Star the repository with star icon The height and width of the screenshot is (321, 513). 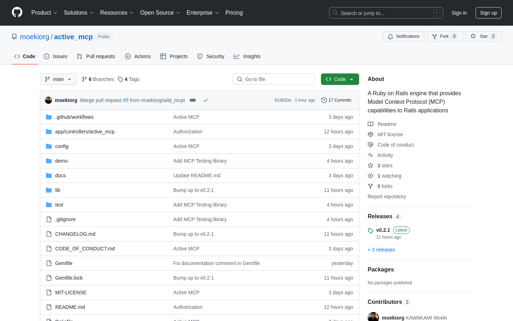coord(473,36)
